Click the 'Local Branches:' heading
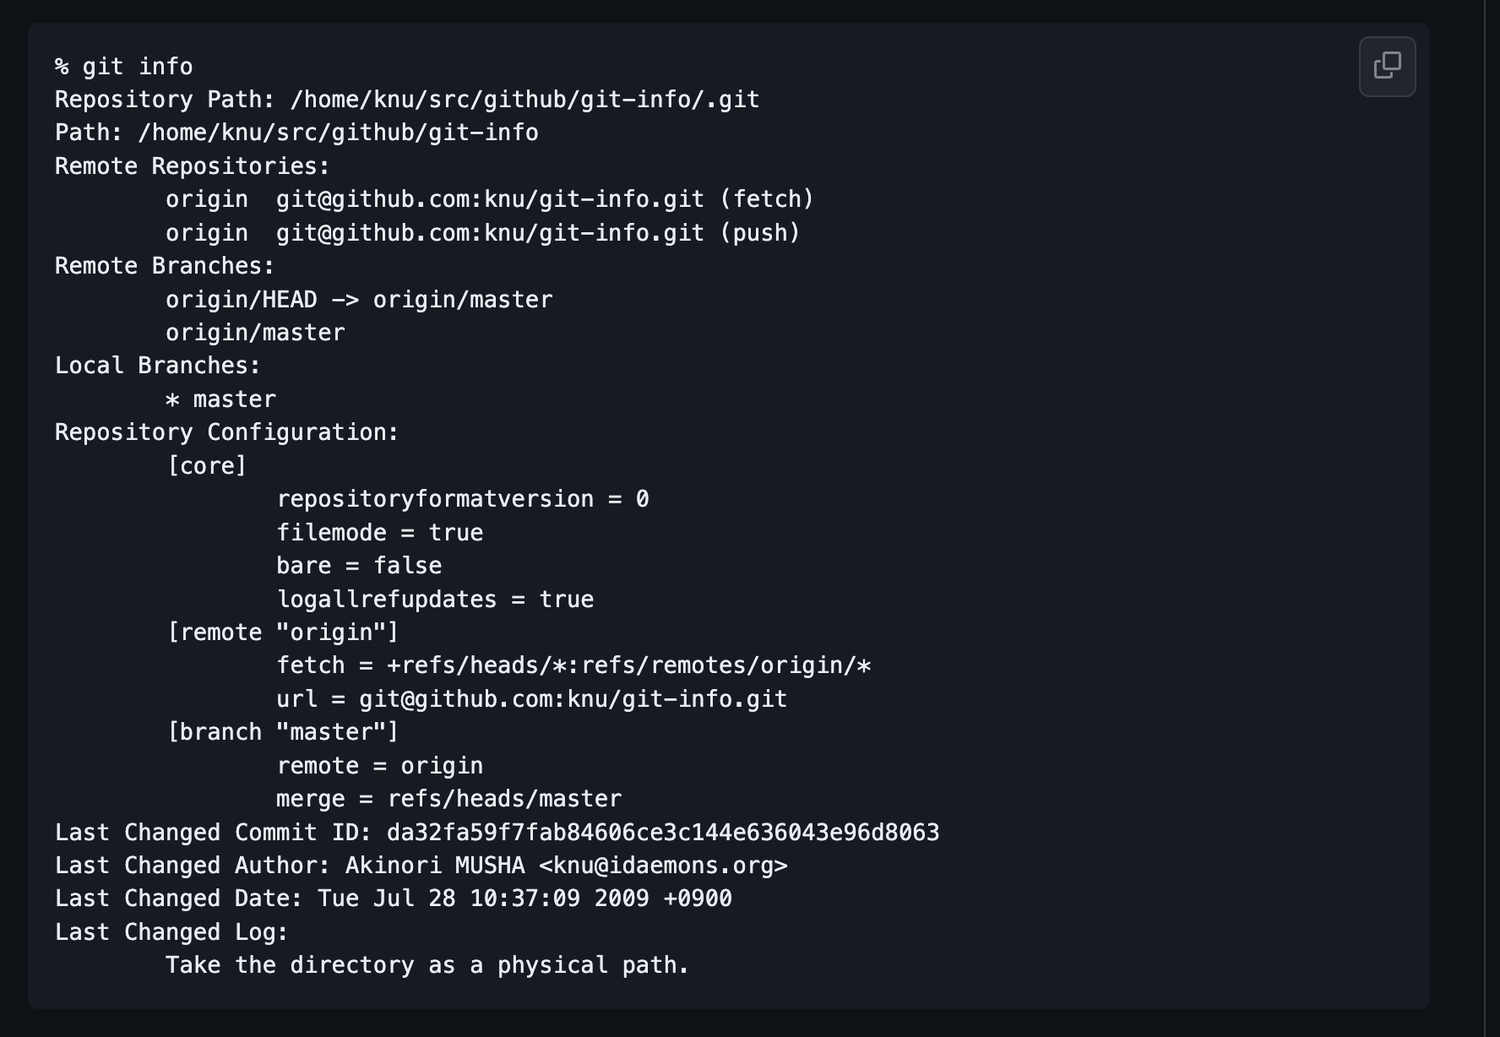Viewport: 1500px width, 1037px height. (x=158, y=366)
